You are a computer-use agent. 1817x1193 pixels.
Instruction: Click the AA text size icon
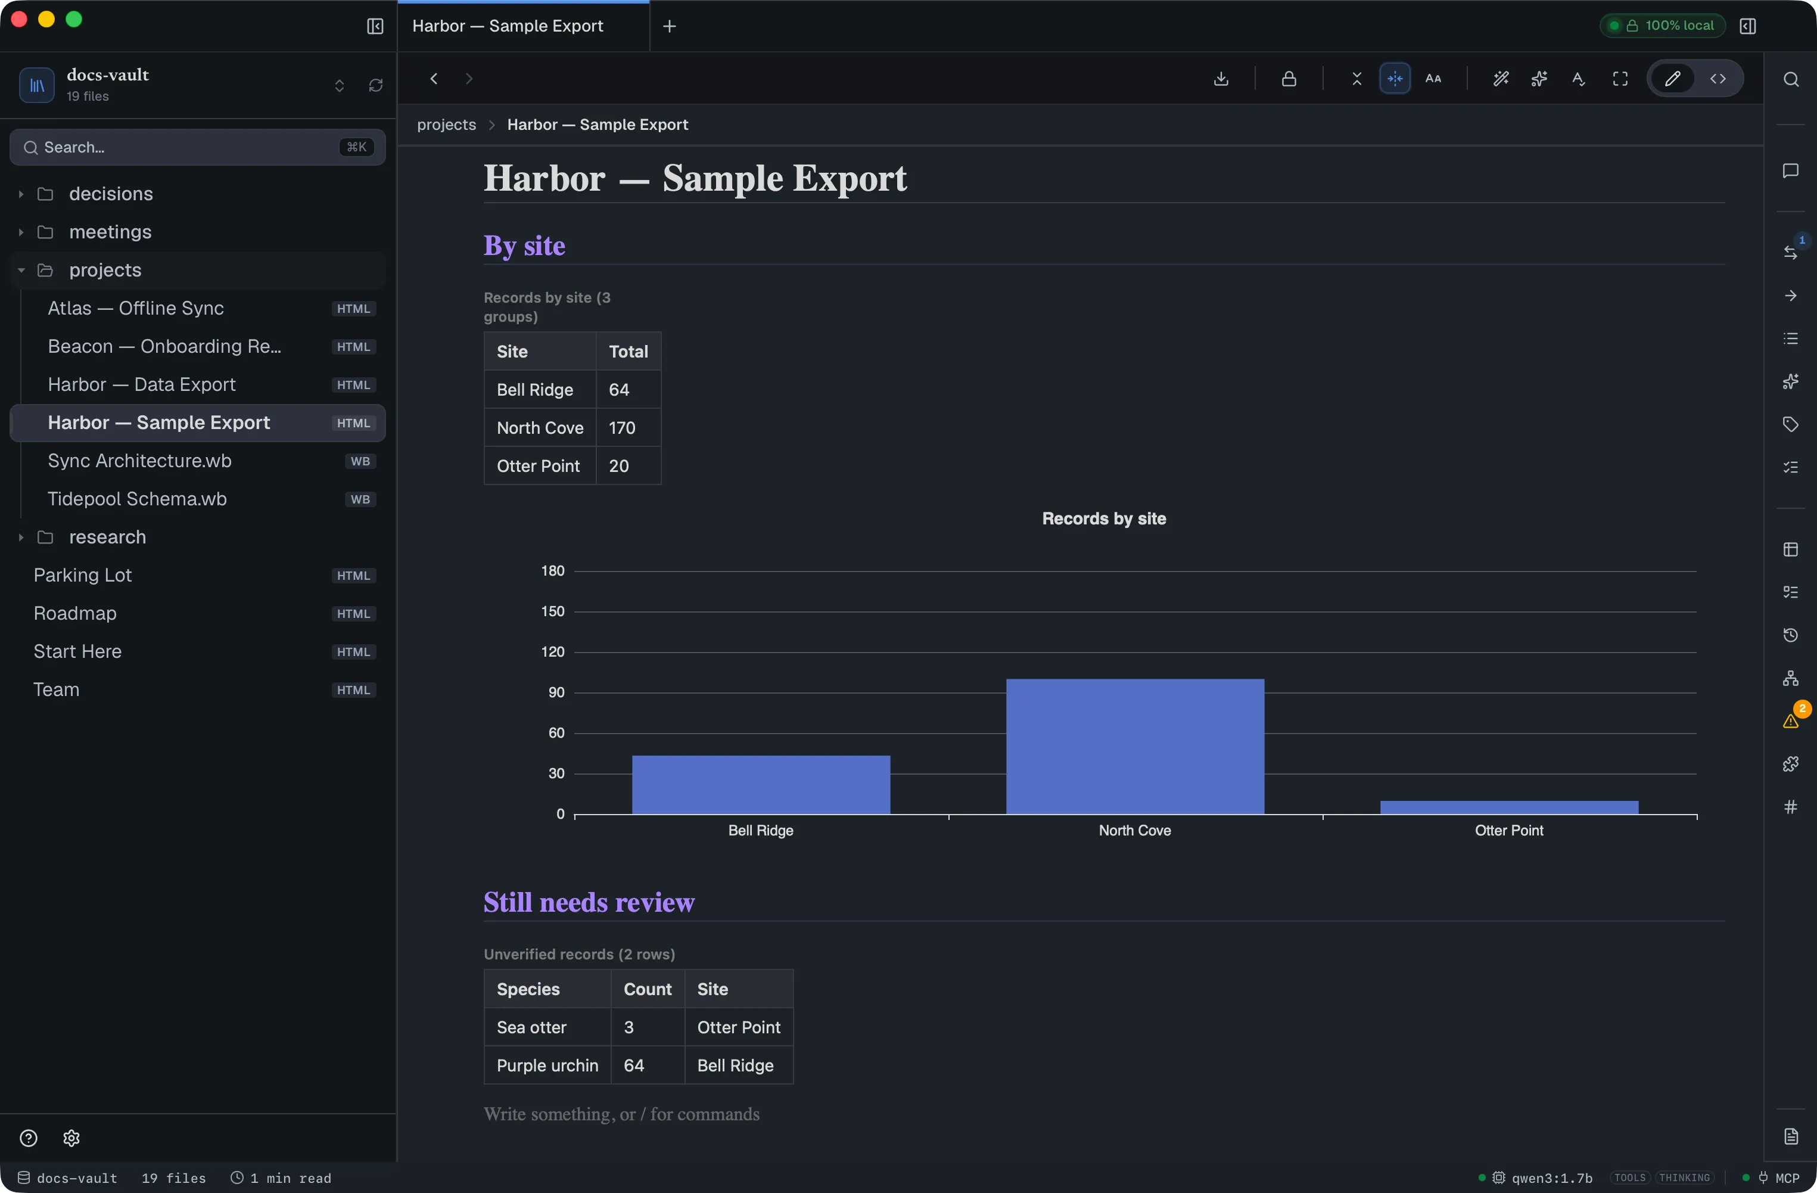(1434, 79)
